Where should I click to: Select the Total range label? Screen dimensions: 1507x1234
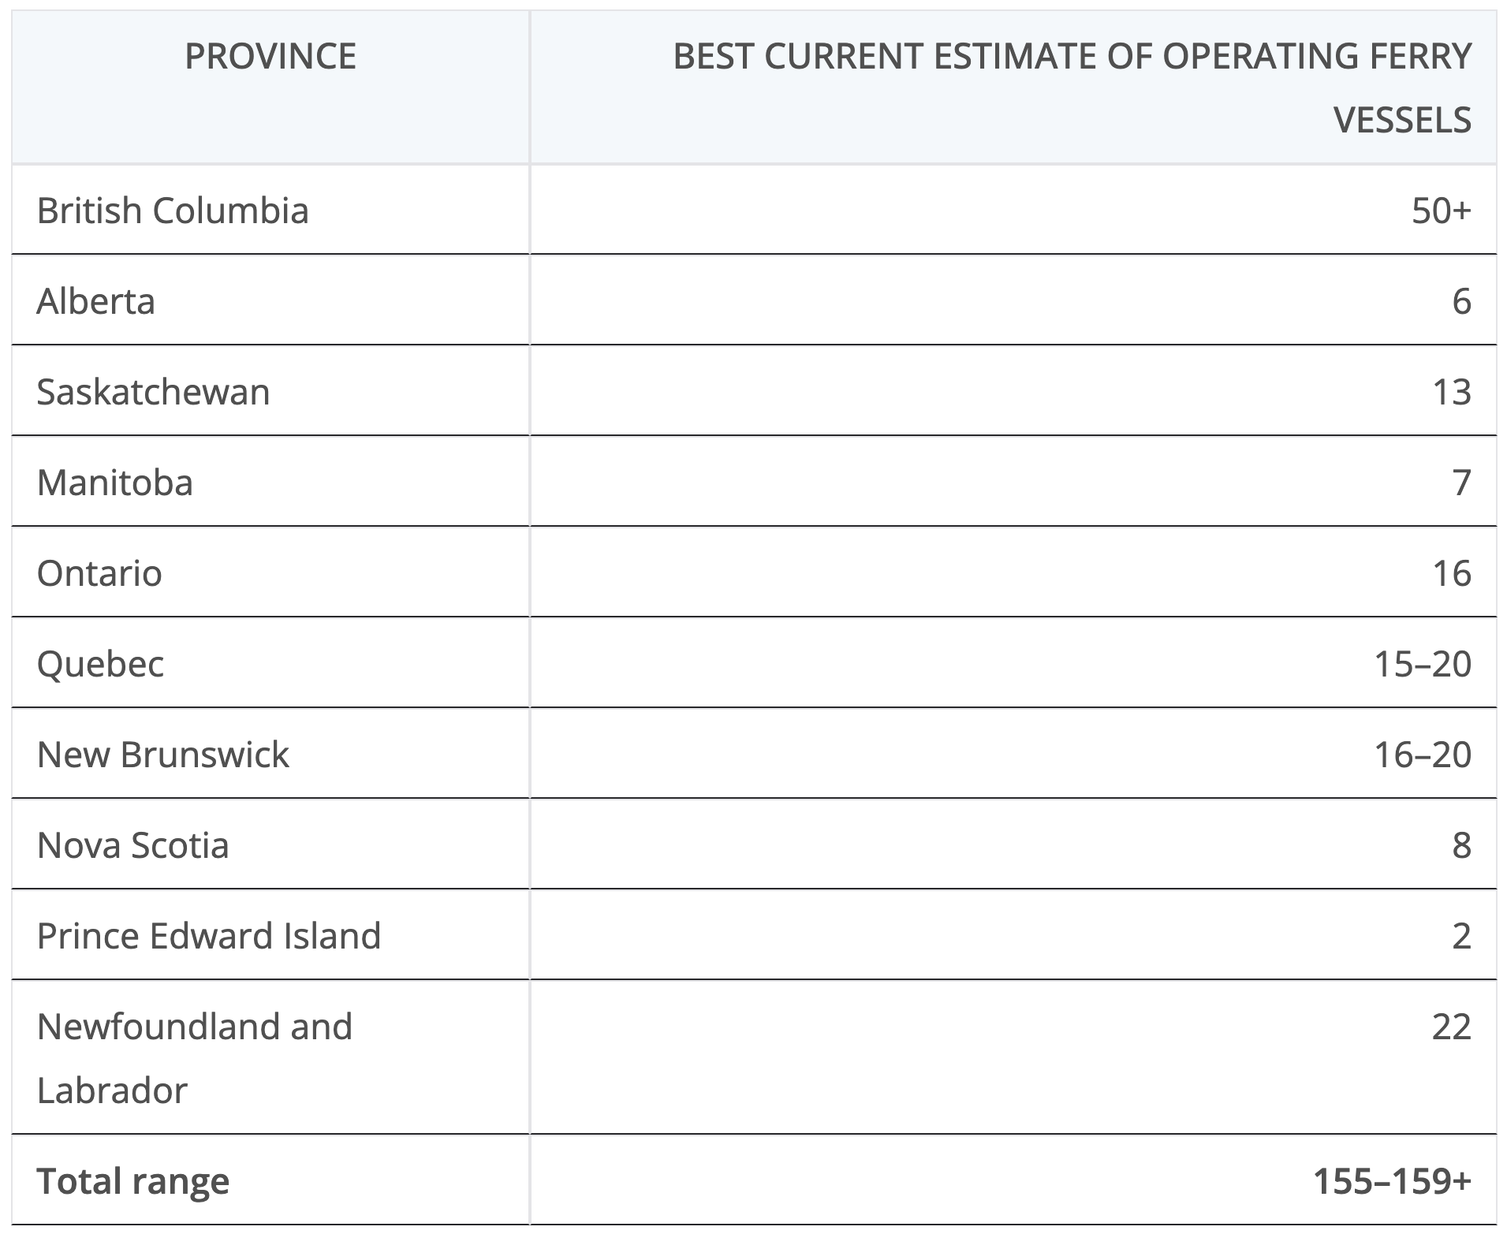pyautogui.click(x=133, y=1181)
